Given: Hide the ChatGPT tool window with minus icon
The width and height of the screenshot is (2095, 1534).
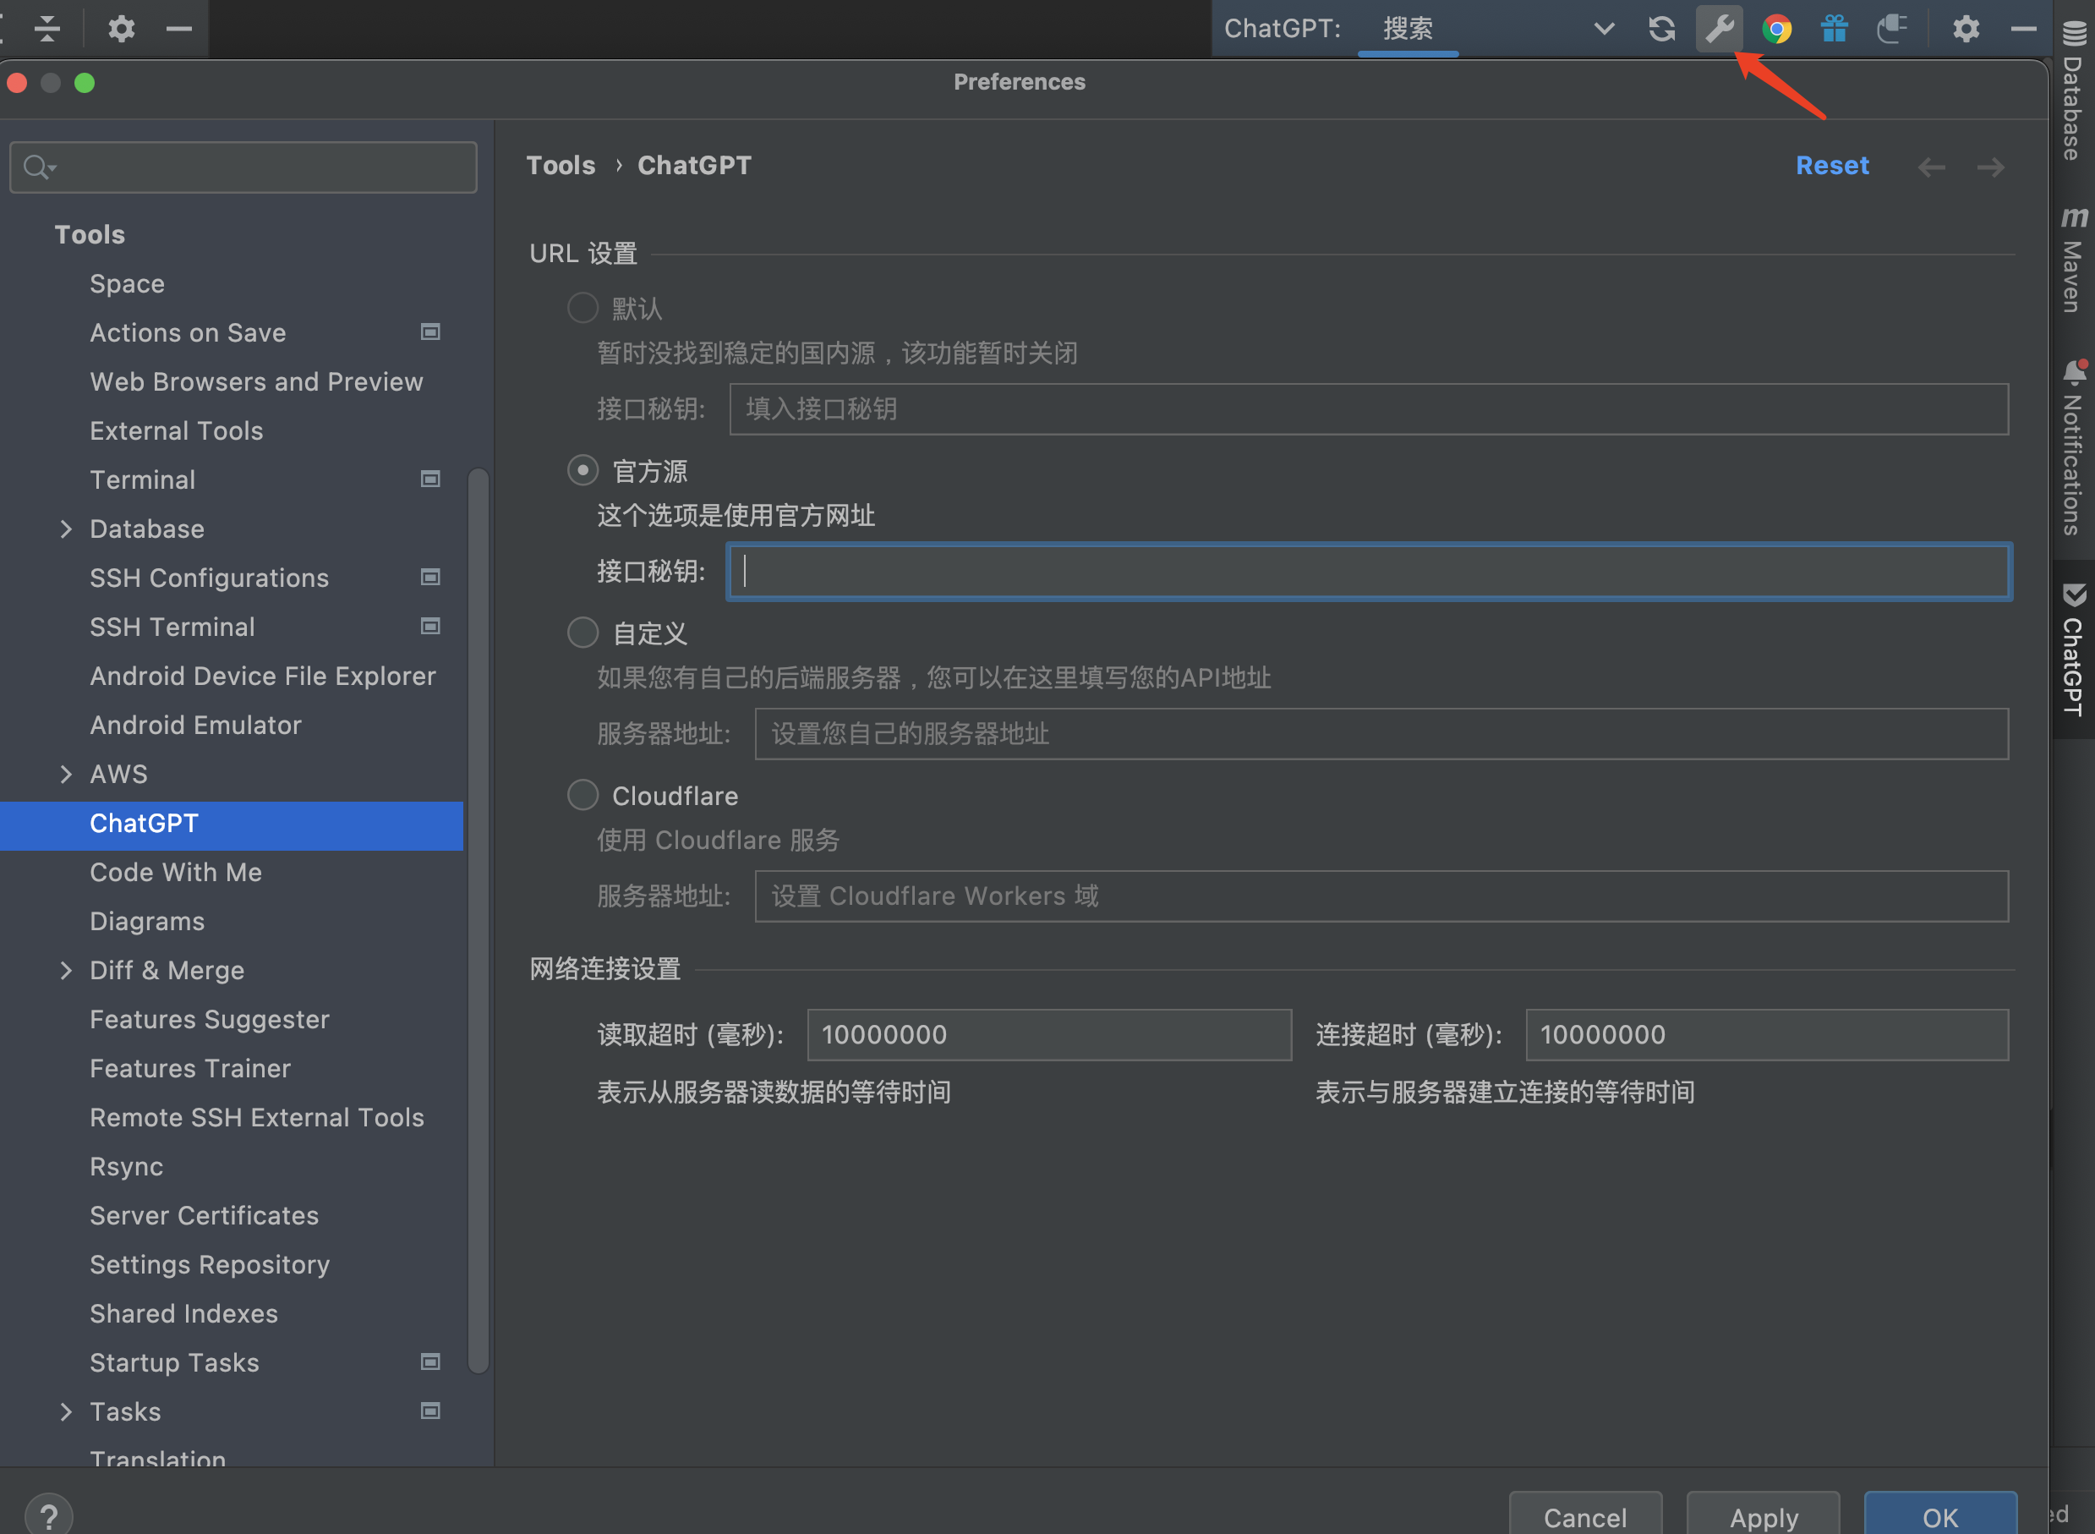Looking at the screenshot, I should pyautogui.click(x=2023, y=29).
